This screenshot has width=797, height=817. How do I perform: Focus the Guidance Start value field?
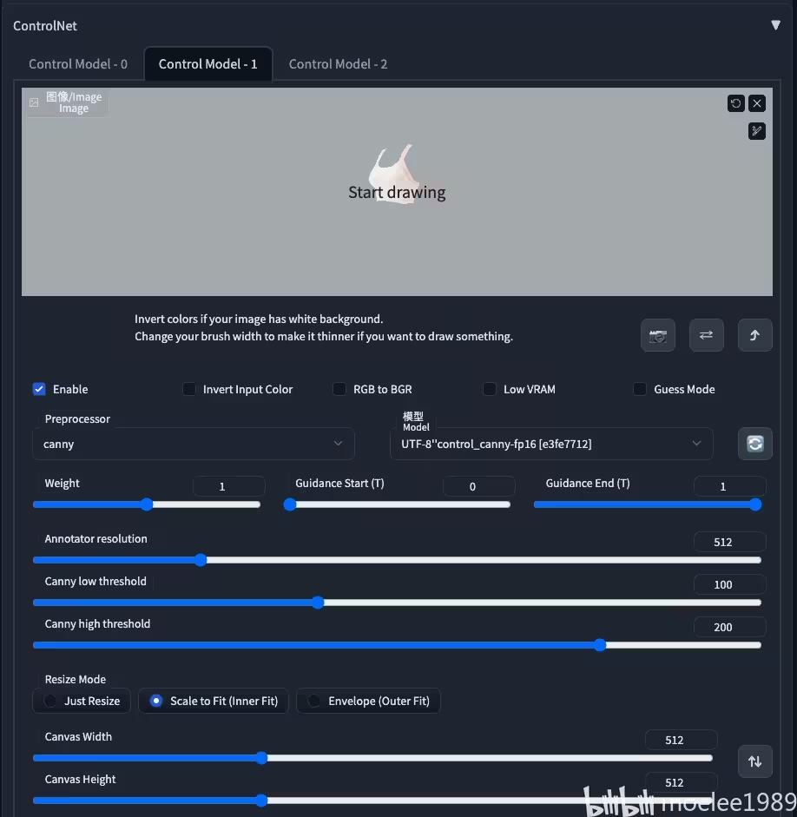(478, 486)
